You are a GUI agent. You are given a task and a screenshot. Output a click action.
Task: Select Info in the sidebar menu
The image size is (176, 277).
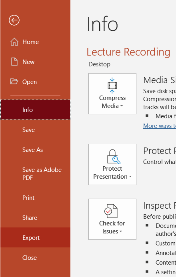click(x=35, y=110)
